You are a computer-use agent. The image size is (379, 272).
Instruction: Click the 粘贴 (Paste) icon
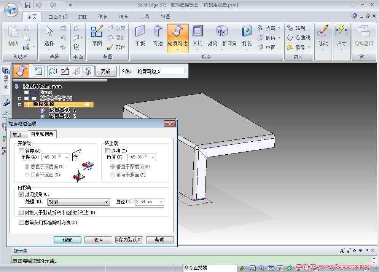pos(13,35)
